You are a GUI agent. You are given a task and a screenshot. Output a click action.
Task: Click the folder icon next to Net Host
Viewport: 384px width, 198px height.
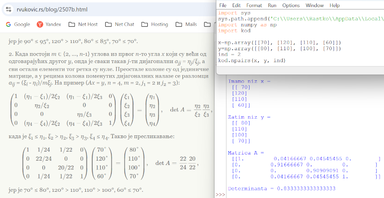point(72,24)
